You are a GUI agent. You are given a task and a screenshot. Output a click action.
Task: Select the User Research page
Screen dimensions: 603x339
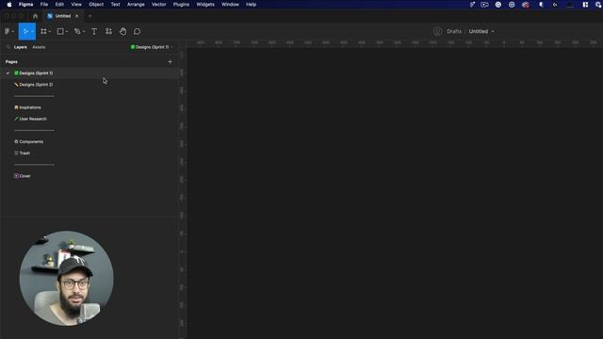pyautogui.click(x=90, y=119)
